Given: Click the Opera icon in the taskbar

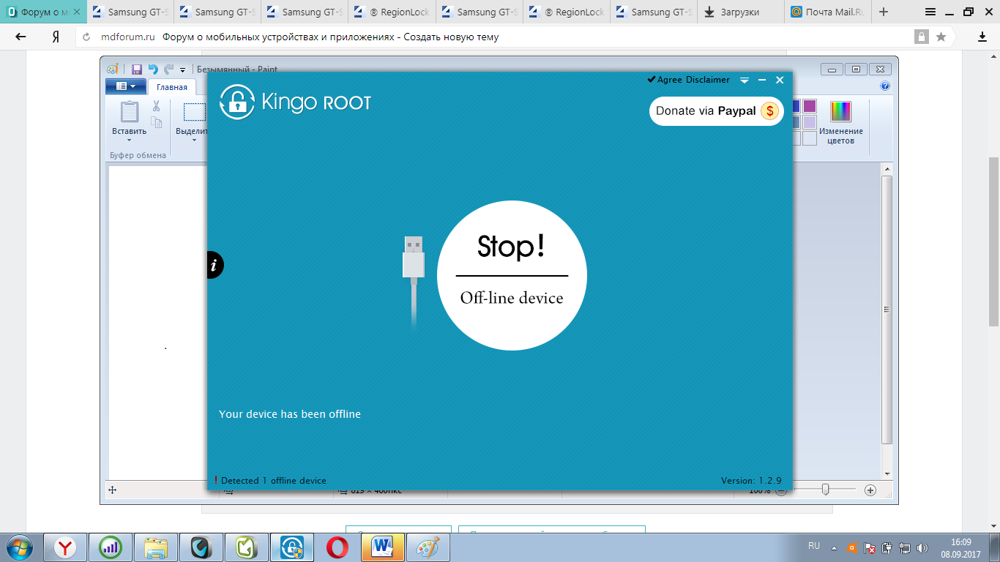Looking at the screenshot, I should 337,547.
